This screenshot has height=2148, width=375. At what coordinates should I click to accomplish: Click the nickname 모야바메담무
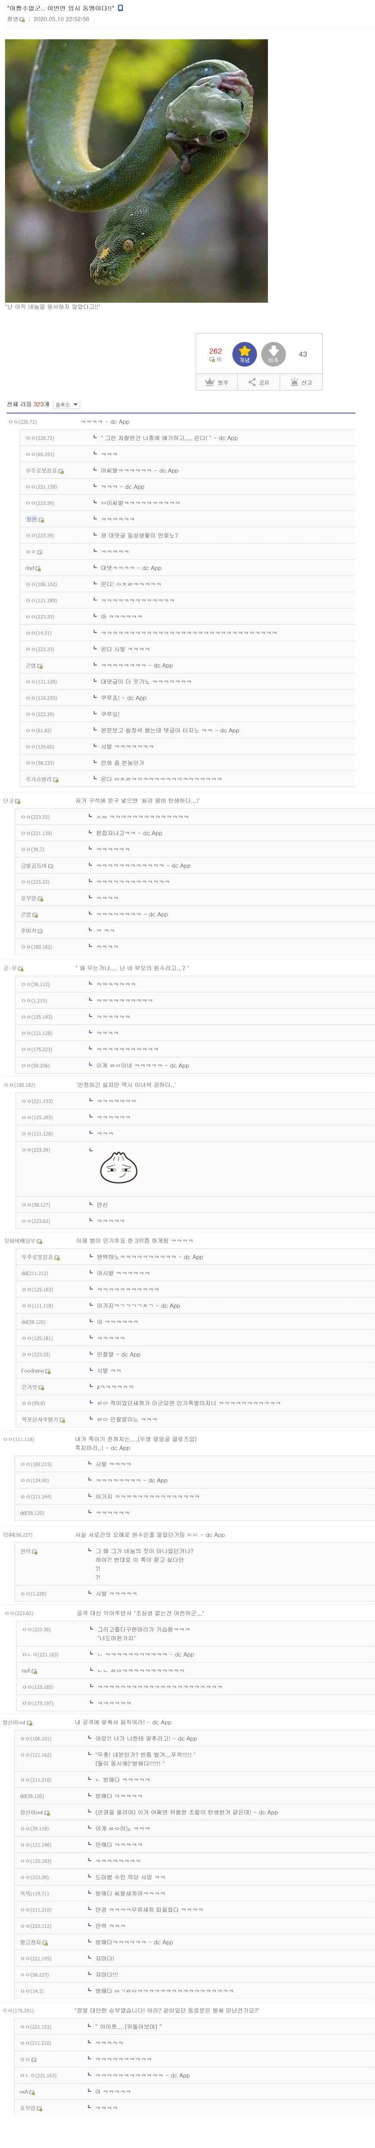click(19, 1241)
